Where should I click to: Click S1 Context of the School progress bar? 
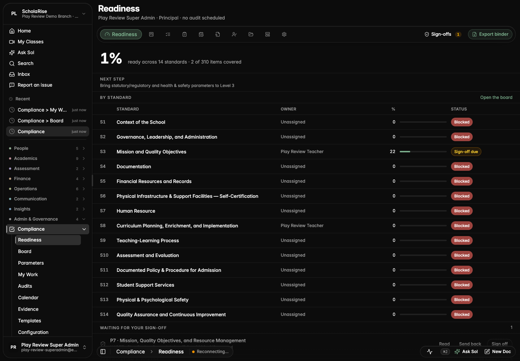(423, 122)
